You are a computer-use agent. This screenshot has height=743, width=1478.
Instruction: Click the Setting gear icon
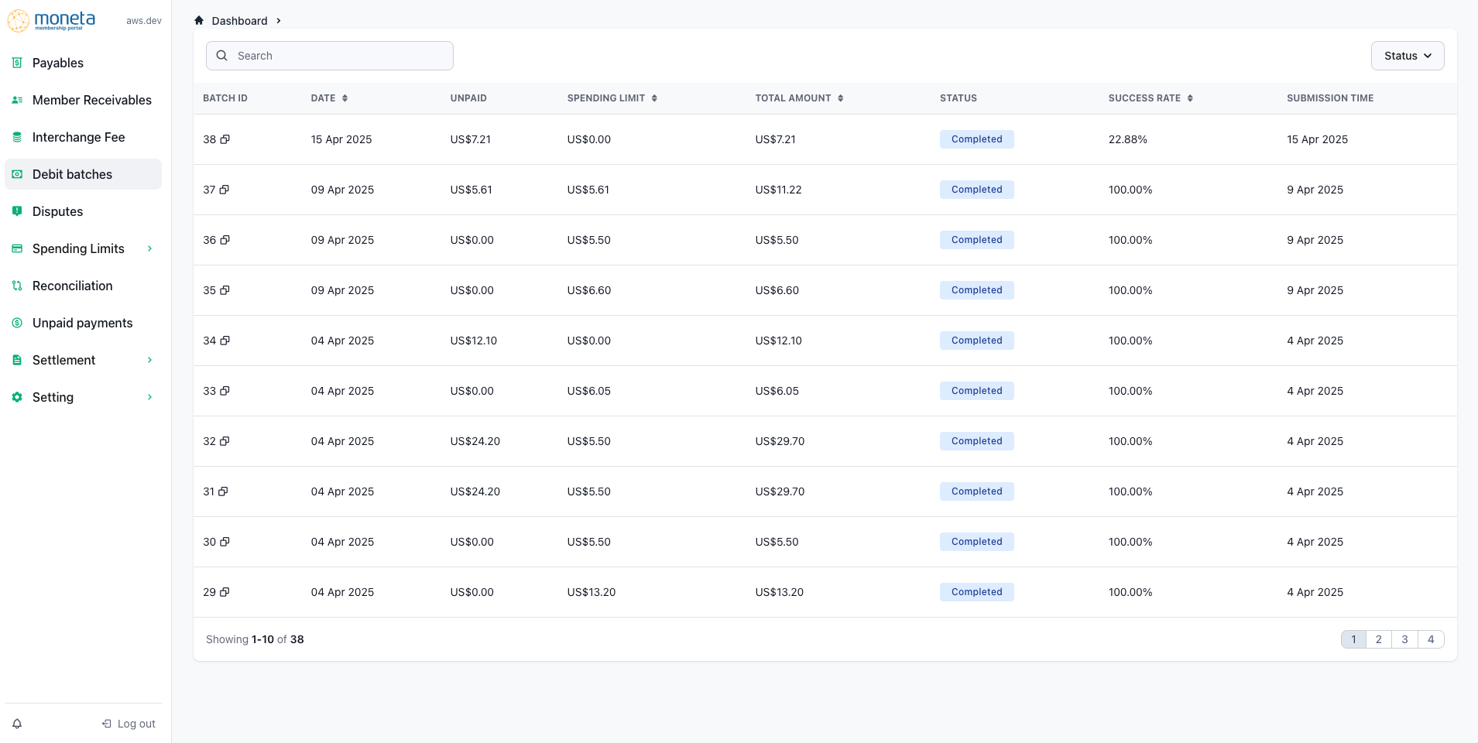(x=17, y=397)
